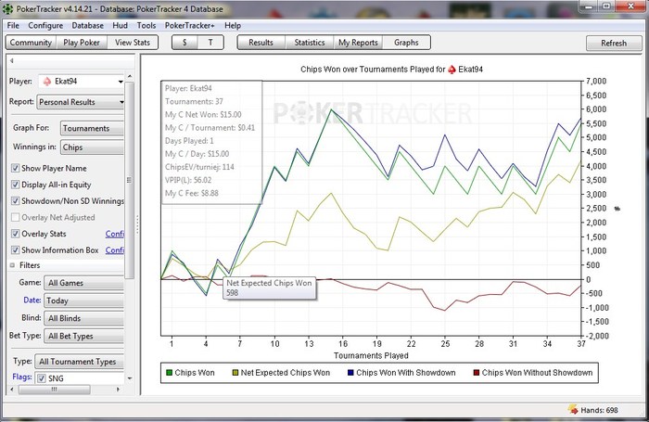This screenshot has width=649, height=422.
Task: Switch to the Play Poker tab
Action: (82, 43)
